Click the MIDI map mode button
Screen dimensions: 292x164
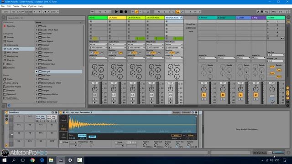pos(274,12)
